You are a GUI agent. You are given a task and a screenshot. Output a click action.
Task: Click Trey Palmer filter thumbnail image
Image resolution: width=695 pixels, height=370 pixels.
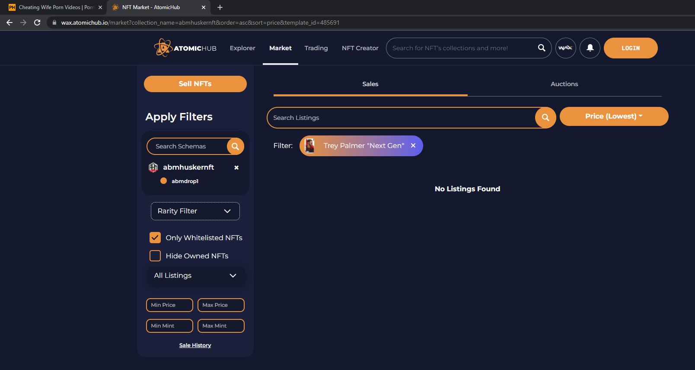click(309, 145)
